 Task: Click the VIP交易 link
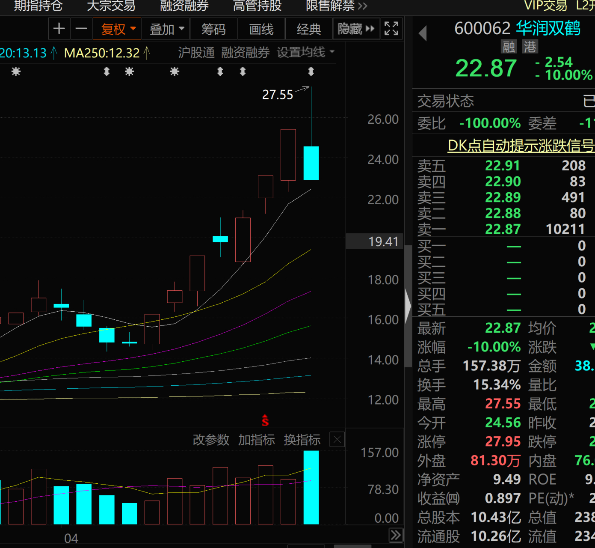(x=546, y=6)
